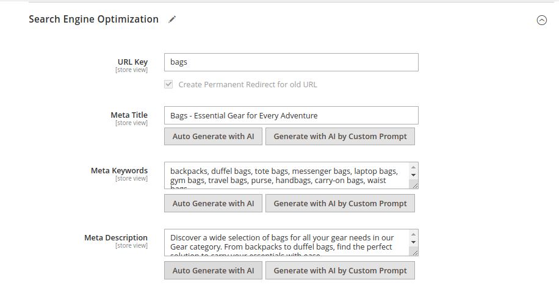Click the URL Key field label
559x288 pixels.
pos(132,62)
